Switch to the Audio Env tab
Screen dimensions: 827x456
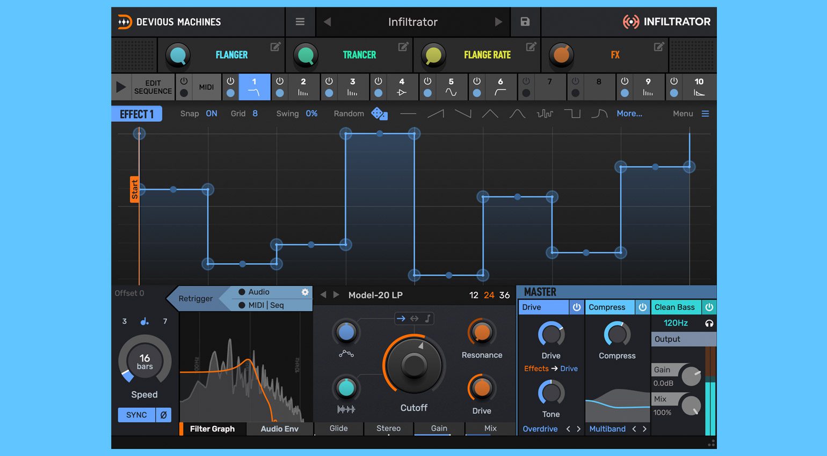(279, 429)
